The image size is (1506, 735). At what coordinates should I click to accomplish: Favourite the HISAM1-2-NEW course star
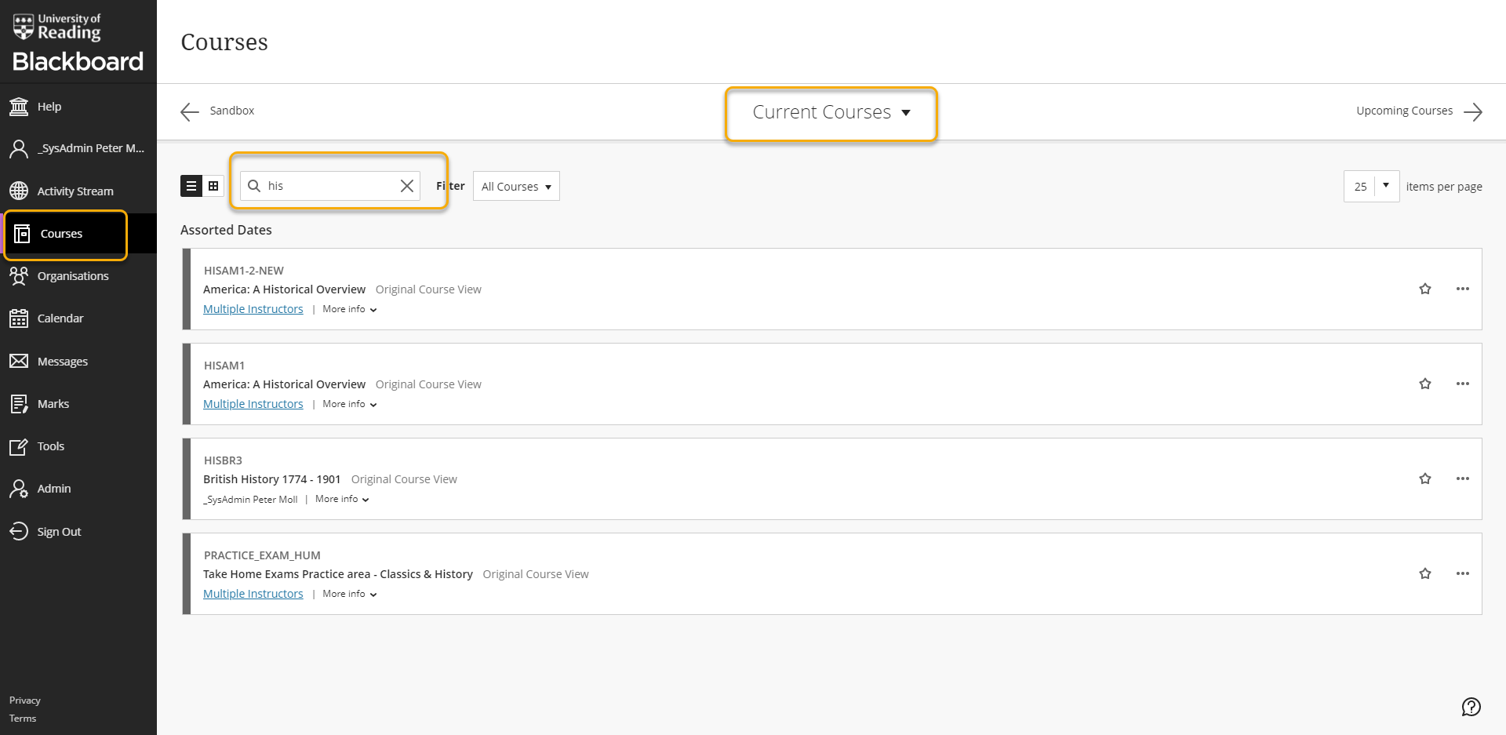point(1425,289)
